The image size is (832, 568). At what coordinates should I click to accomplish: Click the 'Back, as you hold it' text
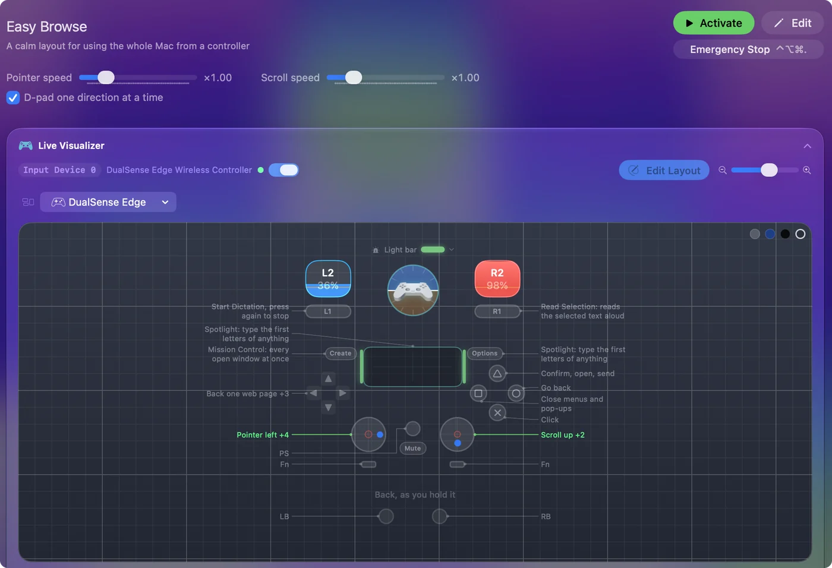pyautogui.click(x=415, y=495)
